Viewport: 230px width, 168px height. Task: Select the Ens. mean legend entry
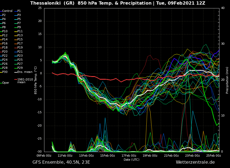(x=25, y=72)
